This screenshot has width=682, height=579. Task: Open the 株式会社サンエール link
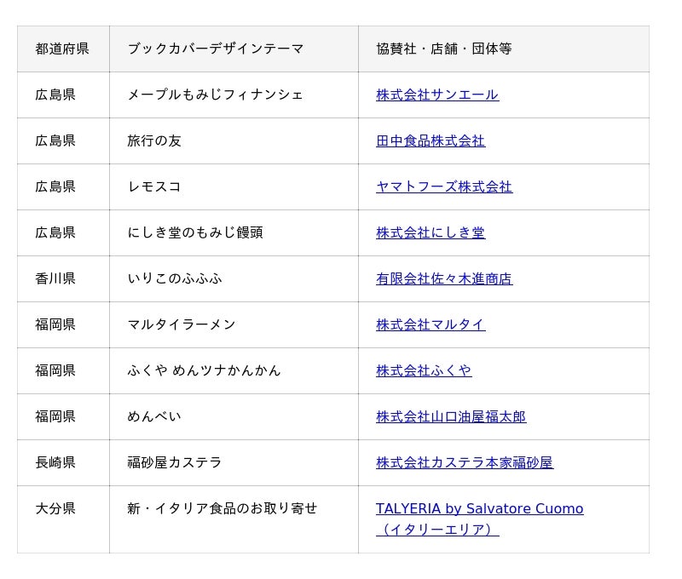tap(437, 95)
